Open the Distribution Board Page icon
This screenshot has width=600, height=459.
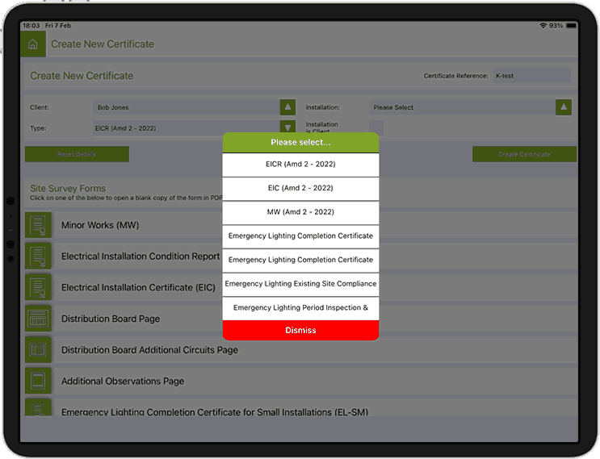pyautogui.click(x=38, y=319)
